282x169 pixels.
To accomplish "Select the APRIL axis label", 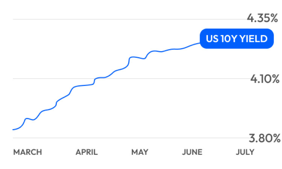I will coord(87,152).
